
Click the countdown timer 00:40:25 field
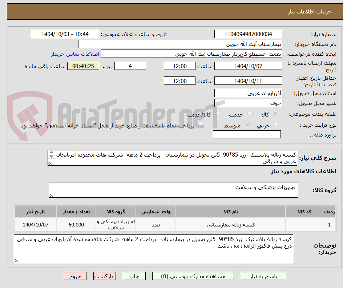tap(83, 66)
